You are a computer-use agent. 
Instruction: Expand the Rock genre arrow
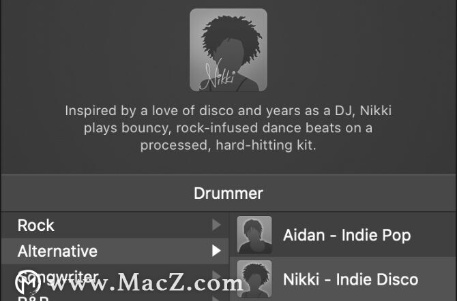(216, 225)
